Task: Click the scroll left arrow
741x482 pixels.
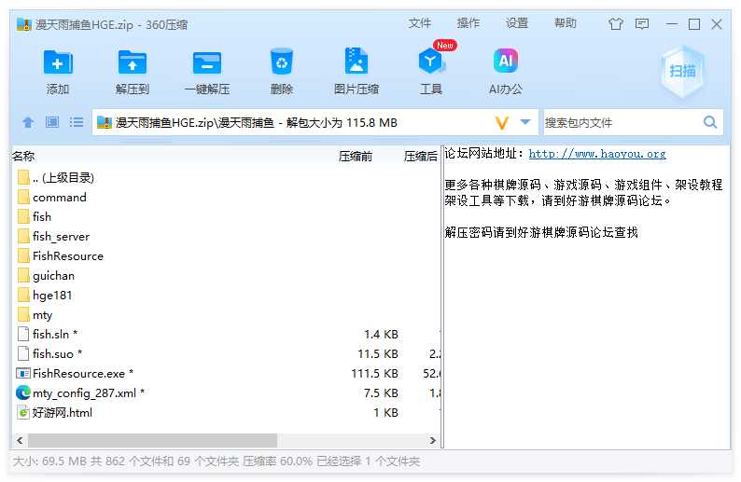Action: pos(20,440)
